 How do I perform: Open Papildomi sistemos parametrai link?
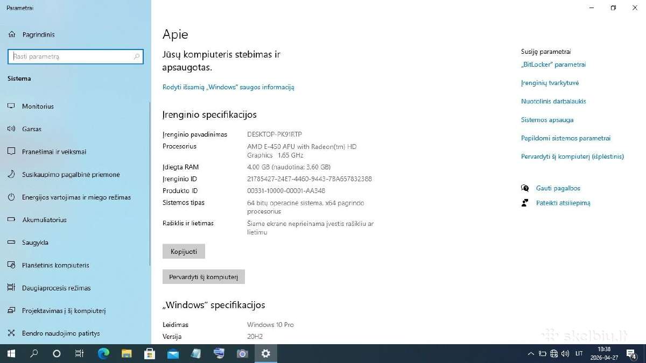point(566,138)
